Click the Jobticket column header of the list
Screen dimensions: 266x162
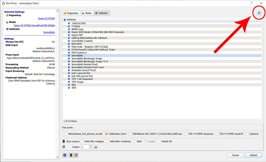(x=162, y=20)
